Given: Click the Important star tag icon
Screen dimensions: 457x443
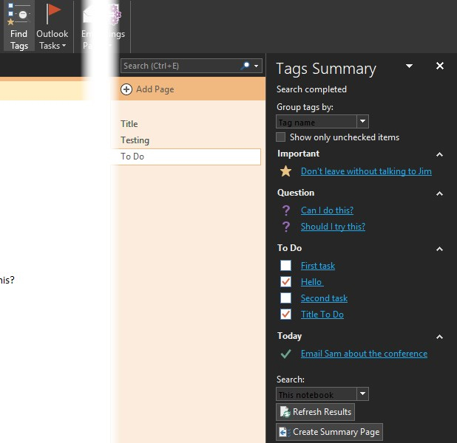Looking at the screenshot, I should (286, 171).
